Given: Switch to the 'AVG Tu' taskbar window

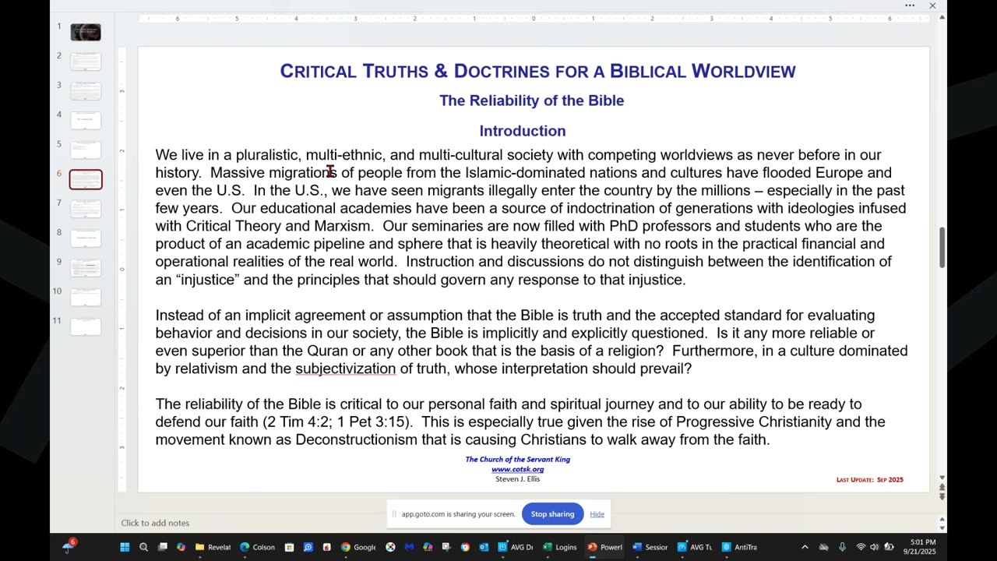Looking at the screenshot, I should point(695,547).
